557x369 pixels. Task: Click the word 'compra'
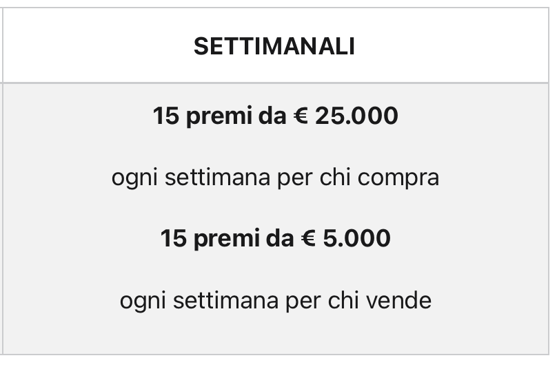click(398, 179)
